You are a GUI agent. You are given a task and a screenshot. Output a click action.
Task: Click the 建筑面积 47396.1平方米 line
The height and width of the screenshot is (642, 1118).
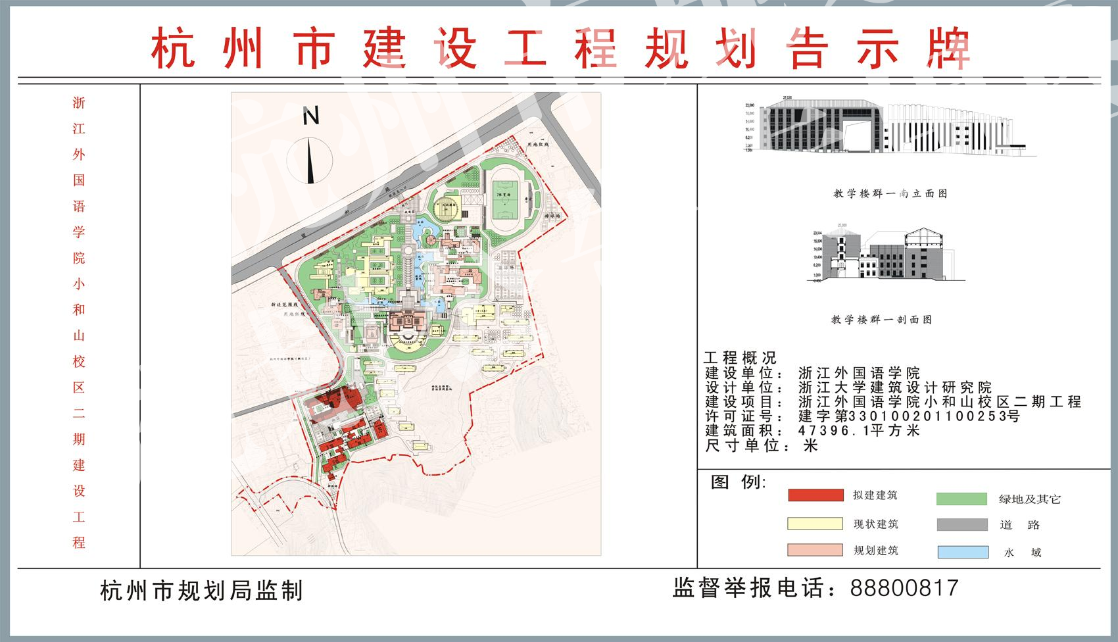point(812,431)
